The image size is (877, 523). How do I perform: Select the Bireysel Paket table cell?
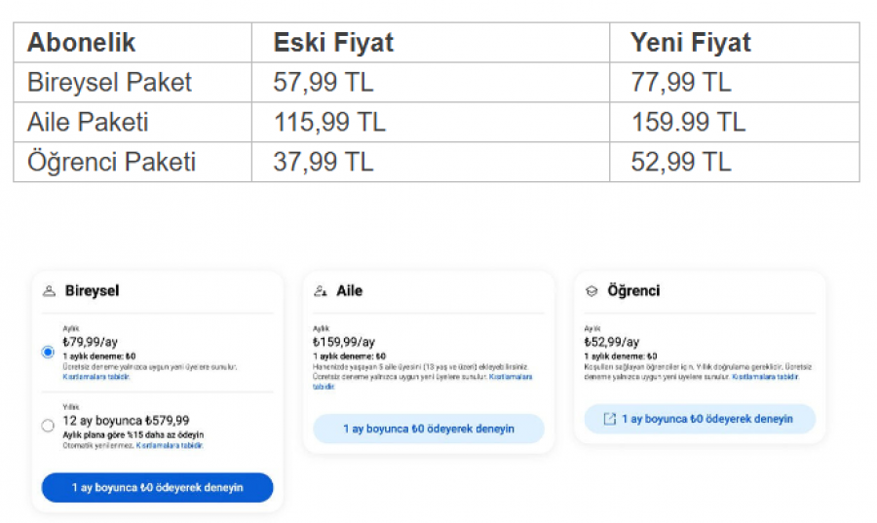[x=133, y=82]
